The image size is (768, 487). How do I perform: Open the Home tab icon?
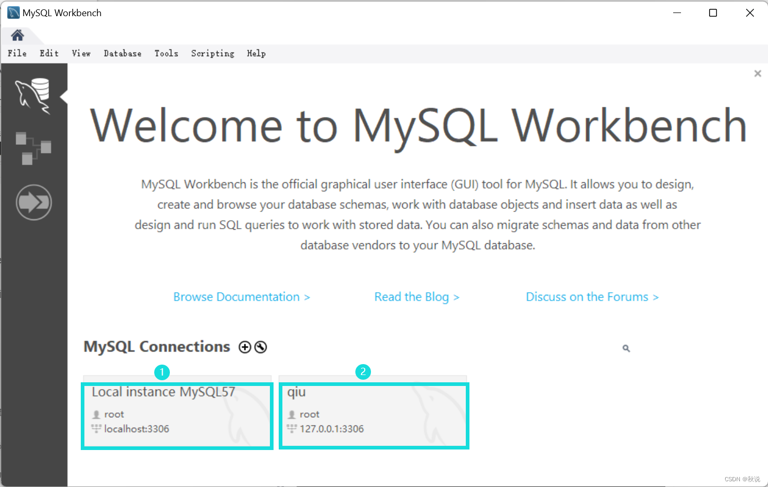point(18,35)
